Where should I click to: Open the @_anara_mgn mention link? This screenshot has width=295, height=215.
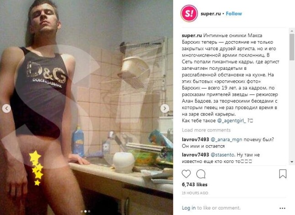(227, 140)
